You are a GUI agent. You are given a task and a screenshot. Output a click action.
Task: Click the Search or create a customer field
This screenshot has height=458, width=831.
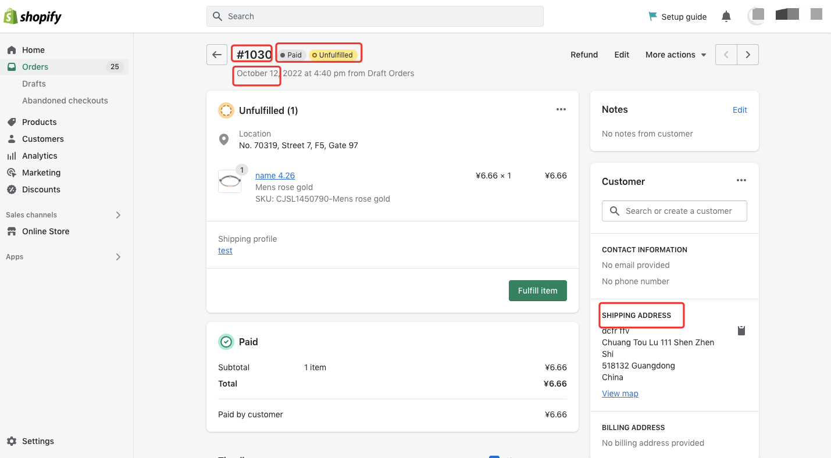coord(675,211)
